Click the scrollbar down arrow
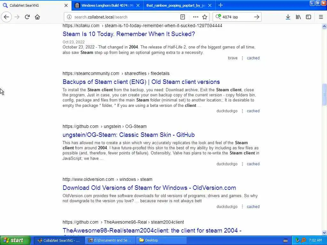Viewport: 327px width, 245px height. pyautogui.click(x=324, y=233)
